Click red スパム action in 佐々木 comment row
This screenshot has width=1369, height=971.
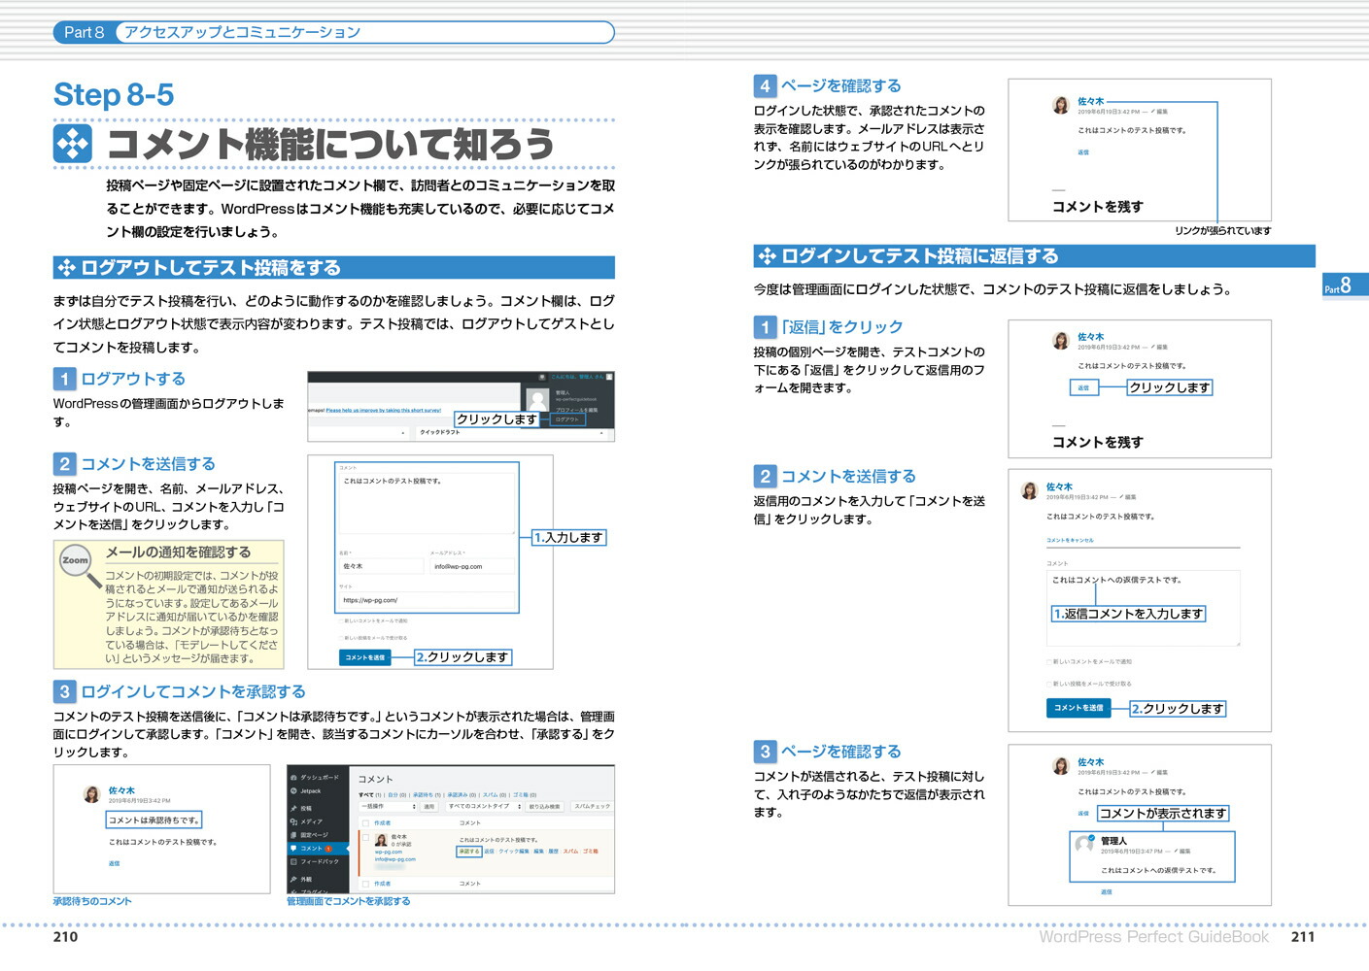click(x=570, y=852)
